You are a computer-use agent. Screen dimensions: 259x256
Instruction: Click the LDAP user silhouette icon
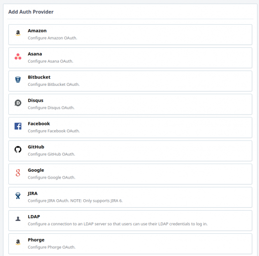(18, 219)
